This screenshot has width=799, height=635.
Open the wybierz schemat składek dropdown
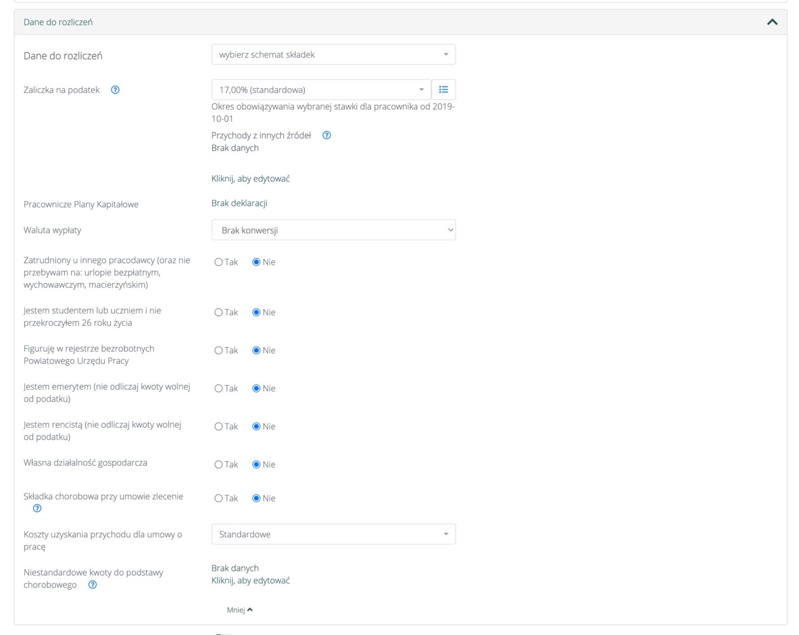[333, 55]
